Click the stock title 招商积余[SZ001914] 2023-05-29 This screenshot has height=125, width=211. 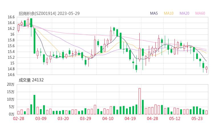tap(49, 13)
